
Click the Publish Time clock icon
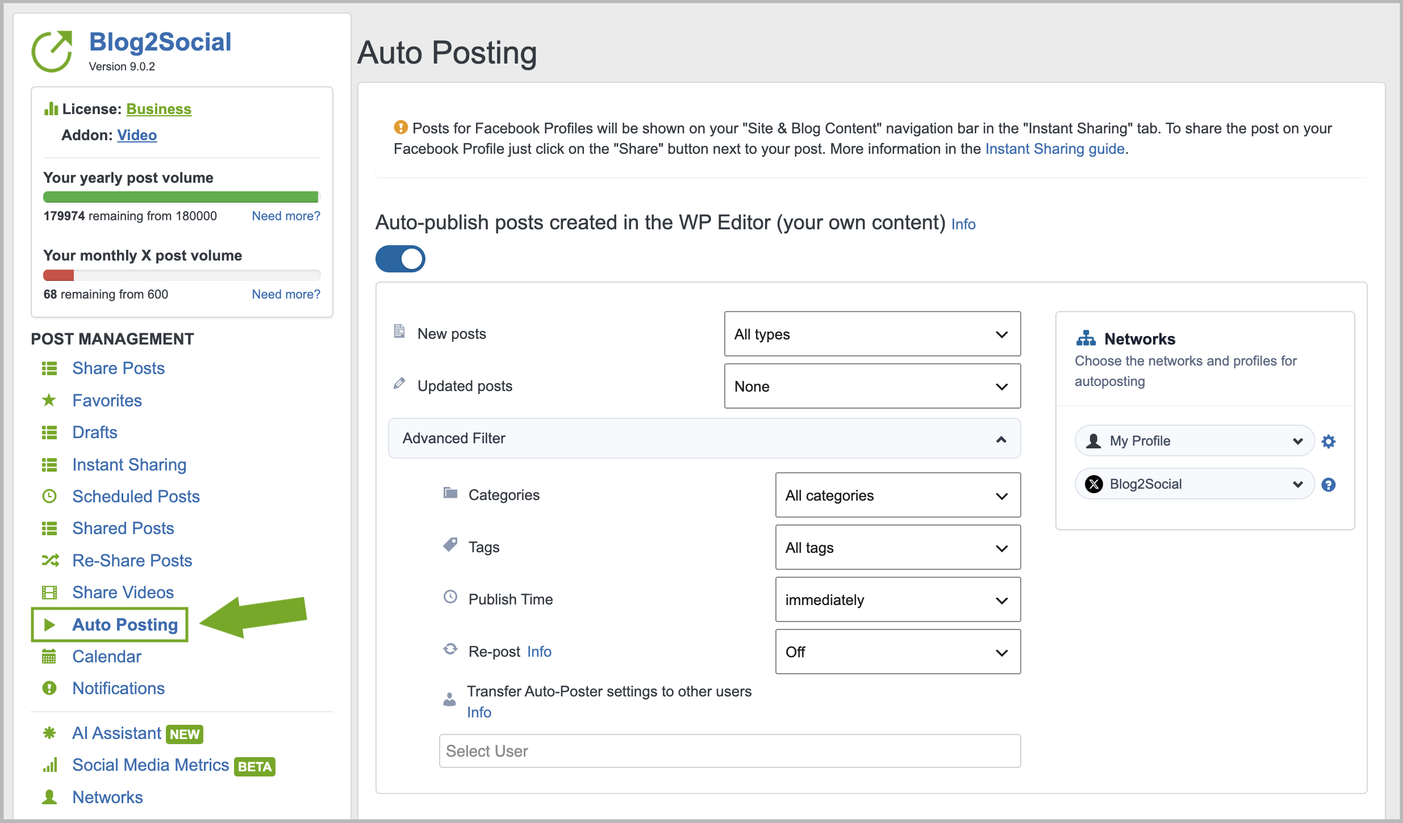pos(450,597)
